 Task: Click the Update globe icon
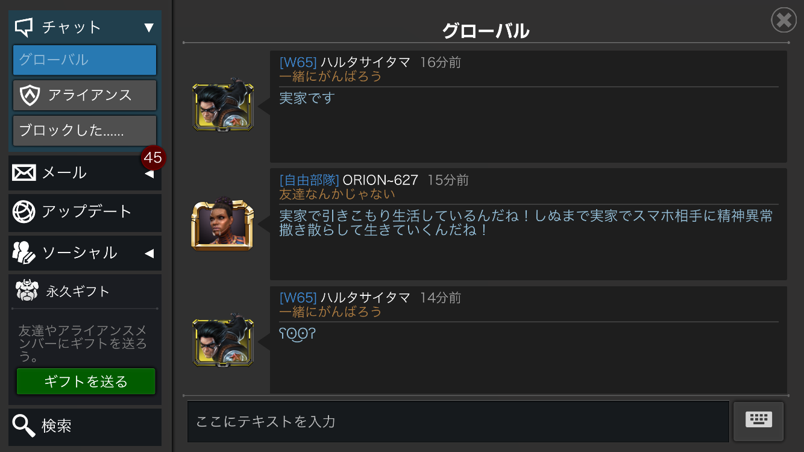[24, 212]
